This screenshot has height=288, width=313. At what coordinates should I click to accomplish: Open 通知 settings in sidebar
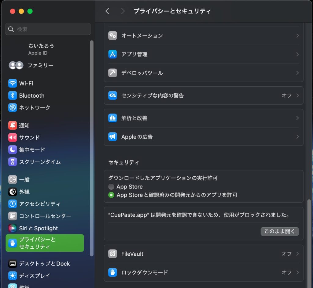45,125
